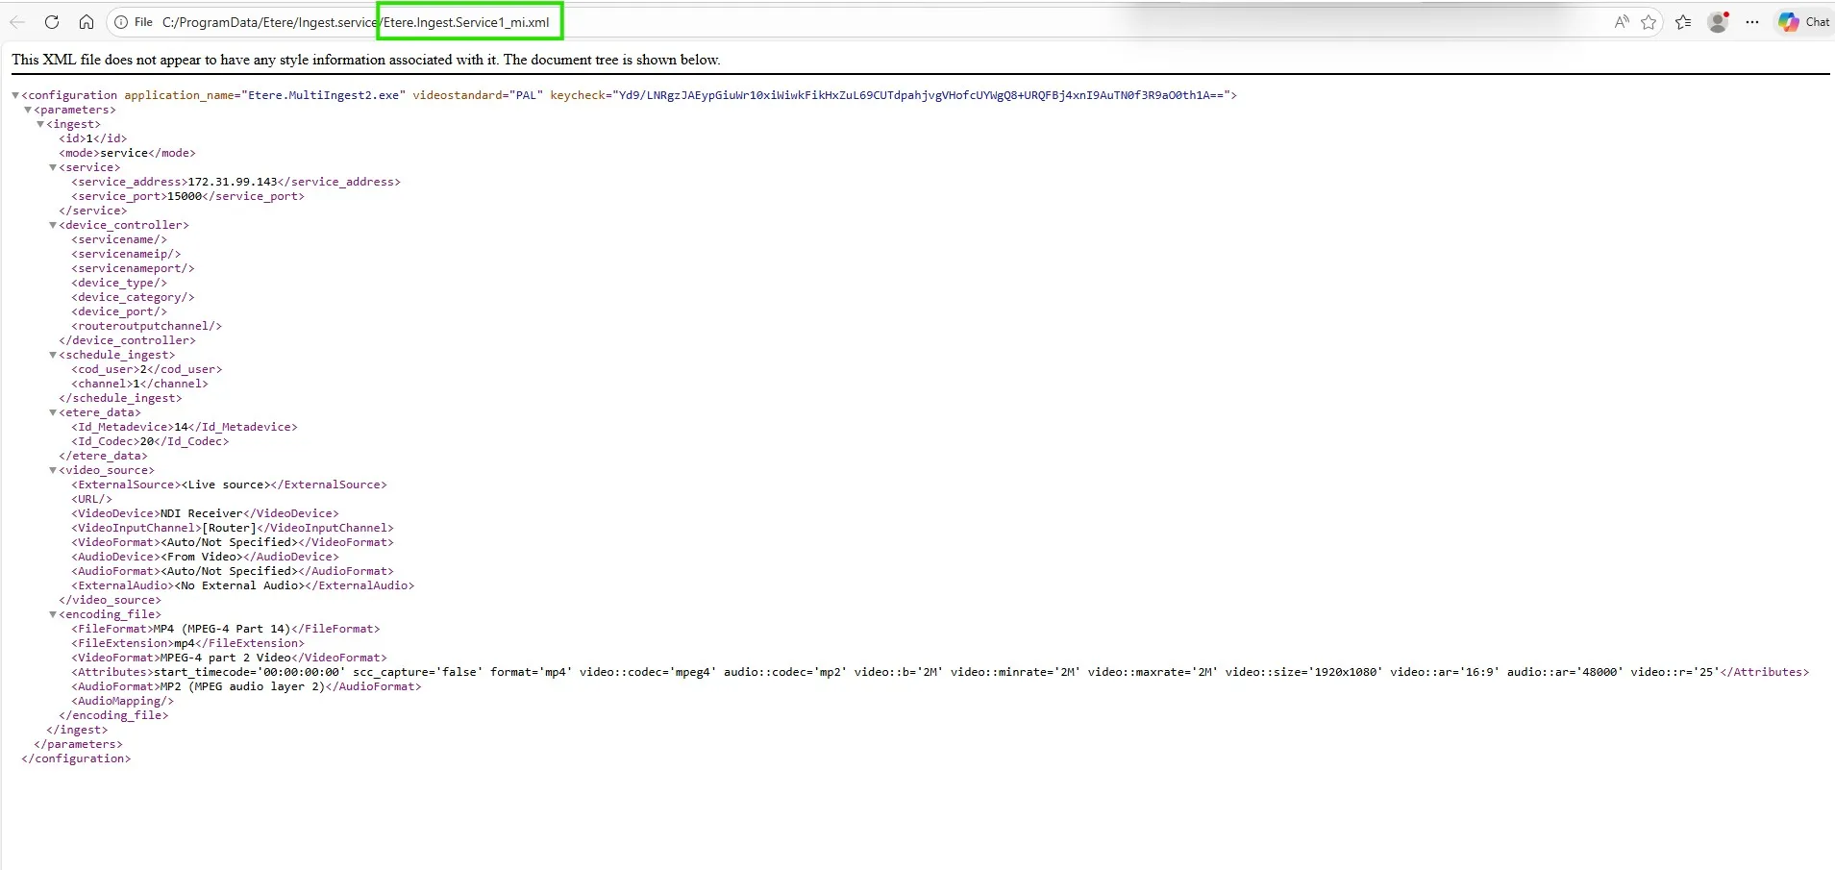
Task: Click the address bar file path
Action: point(356,22)
